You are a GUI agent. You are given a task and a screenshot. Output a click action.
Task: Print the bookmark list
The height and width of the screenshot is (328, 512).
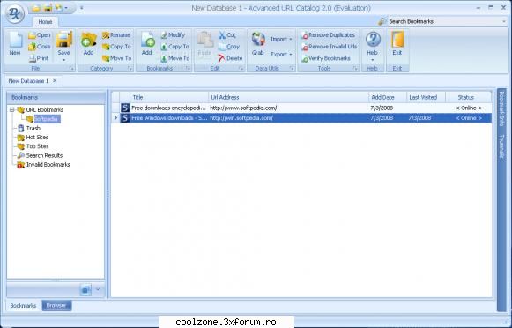point(39,58)
